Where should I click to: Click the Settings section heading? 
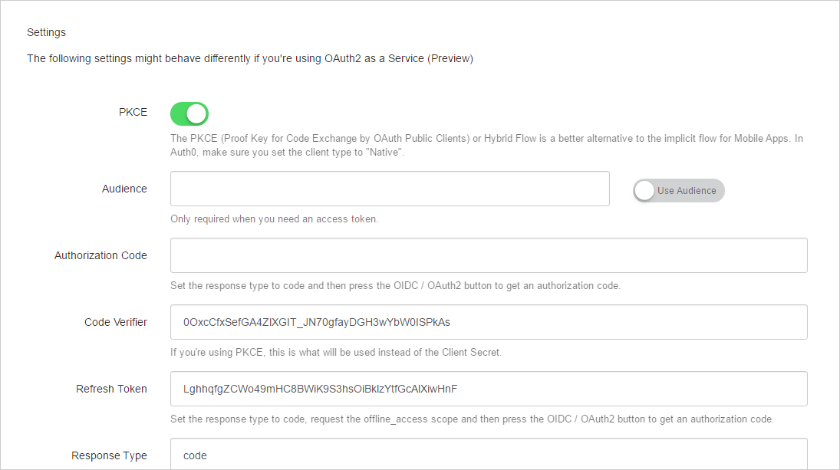[46, 32]
